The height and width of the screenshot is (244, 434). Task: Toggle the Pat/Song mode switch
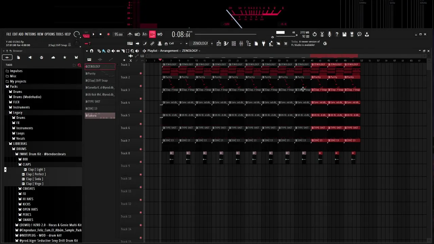[86, 34]
